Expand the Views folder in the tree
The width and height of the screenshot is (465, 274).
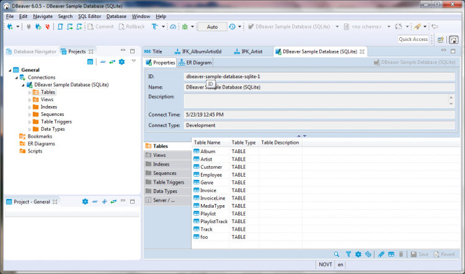click(x=29, y=100)
